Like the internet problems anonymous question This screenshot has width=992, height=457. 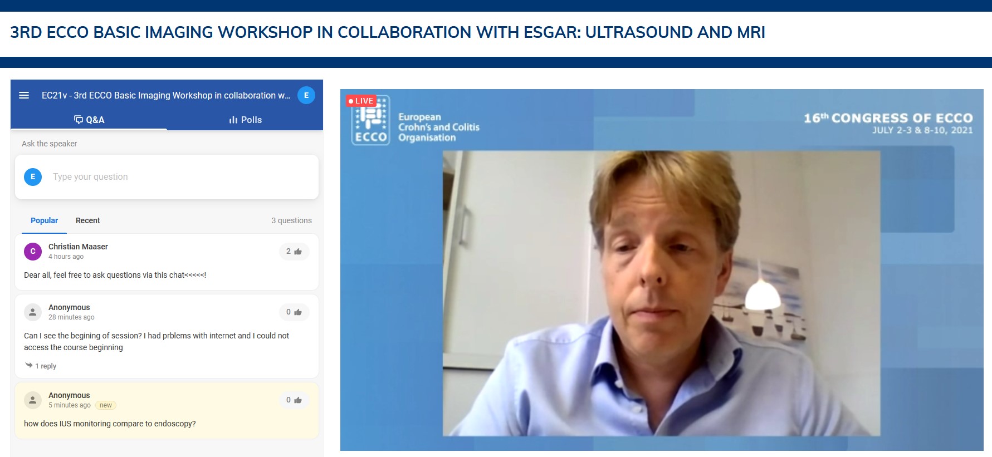coord(294,312)
